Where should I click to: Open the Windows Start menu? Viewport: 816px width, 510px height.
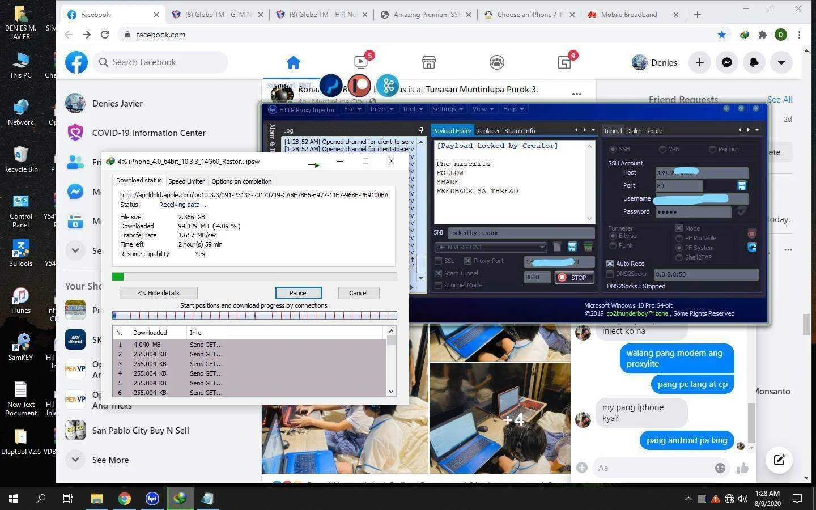pyautogui.click(x=14, y=499)
